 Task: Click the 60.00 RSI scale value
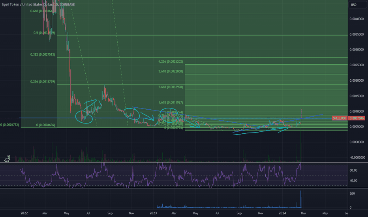pos(353,170)
